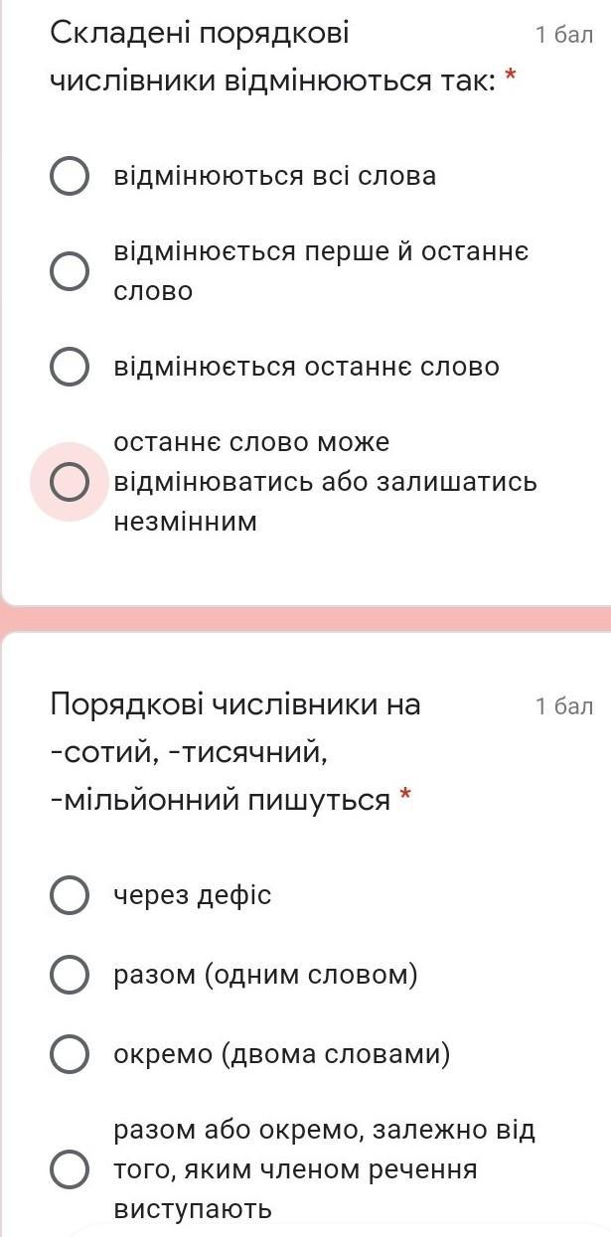
Task: Click the label text 'разом (одним словом)'
Action: click(265, 975)
